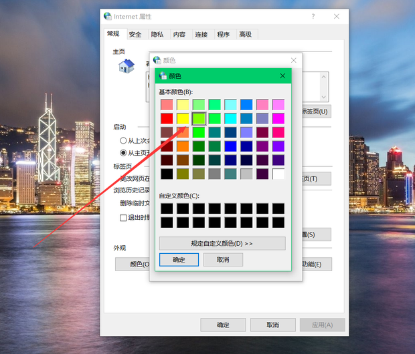Close the green-titled 颜色 dialog
This screenshot has height=354, width=415.
[282, 76]
